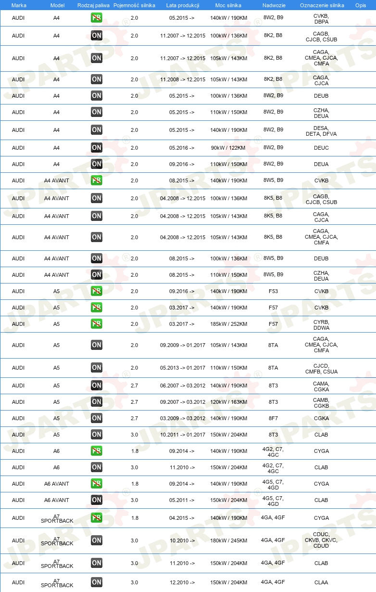Image resolution: width=376 pixels, height=592 pixels.
Task: Click the petrol icon in the CVKB, DBPA row
Action: pos(97,18)
